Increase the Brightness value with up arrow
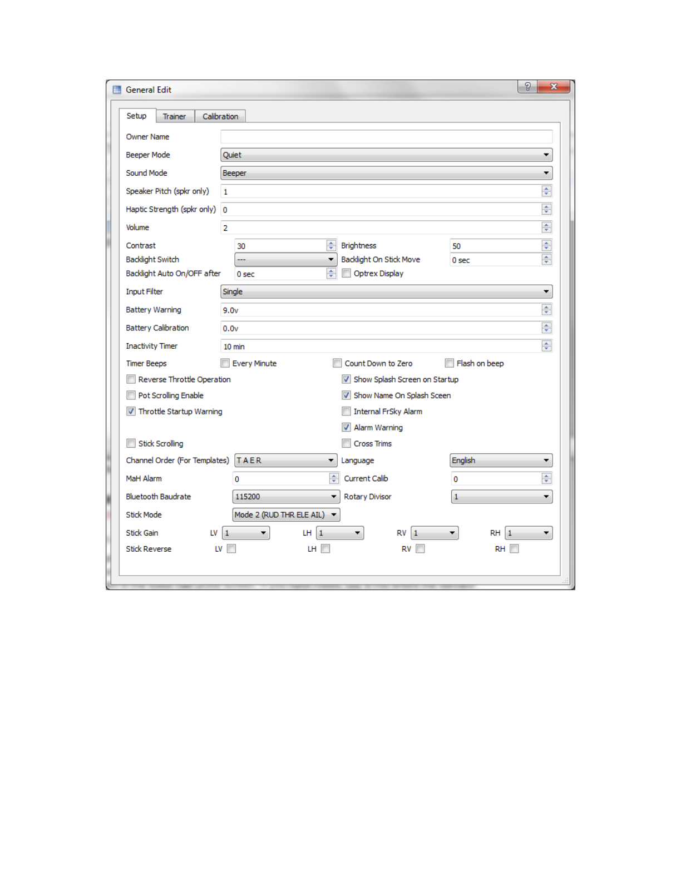The height and width of the screenshot is (881, 681). (546, 243)
